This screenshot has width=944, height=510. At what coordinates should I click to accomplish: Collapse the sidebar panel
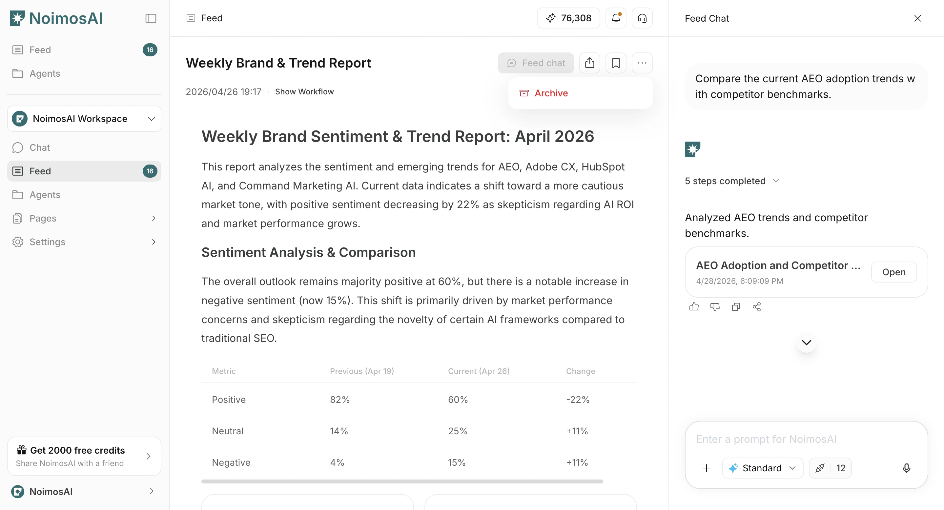point(151,18)
